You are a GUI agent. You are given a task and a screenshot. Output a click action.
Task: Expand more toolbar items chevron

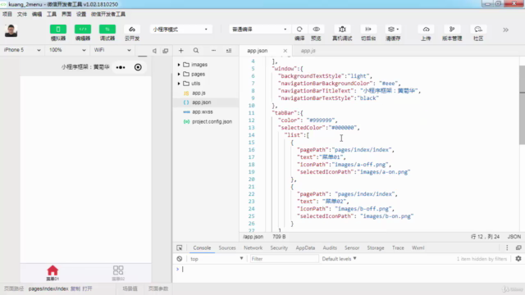(x=505, y=29)
